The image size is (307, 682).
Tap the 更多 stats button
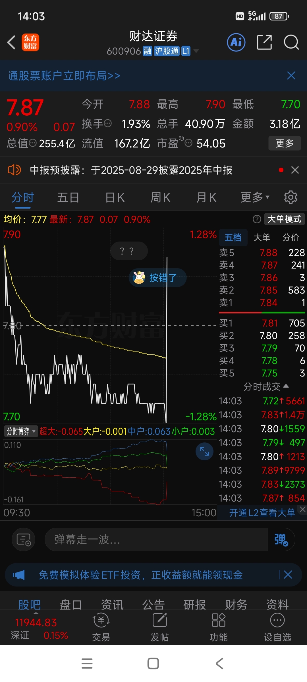[285, 143]
